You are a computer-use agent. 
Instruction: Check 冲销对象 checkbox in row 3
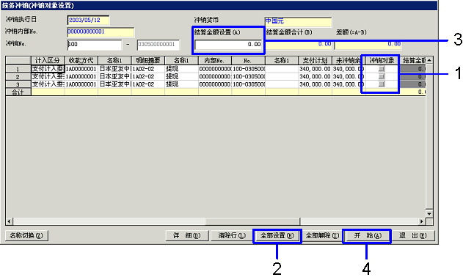pyautogui.click(x=382, y=84)
